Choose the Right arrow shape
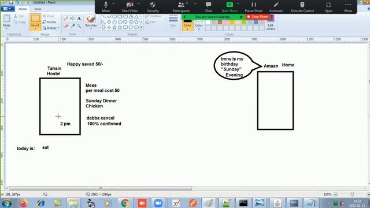This screenshot has height=208, width=370. coord(125,22)
